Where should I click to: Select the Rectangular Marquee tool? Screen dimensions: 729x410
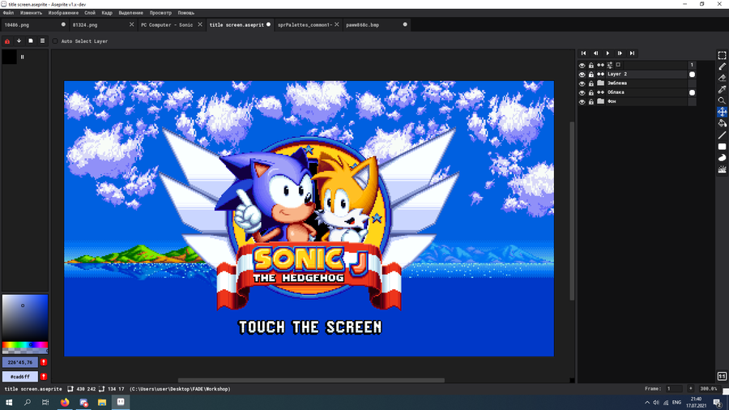pos(722,55)
